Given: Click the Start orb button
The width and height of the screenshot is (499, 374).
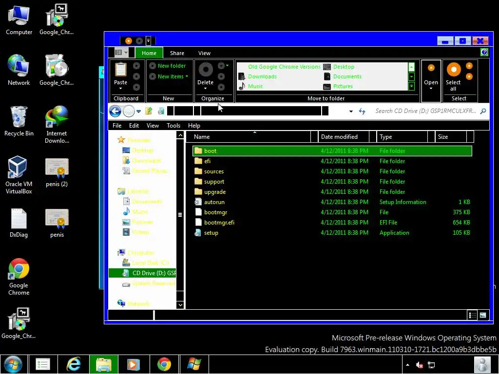Looking at the screenshot, I should pos(13,364).
